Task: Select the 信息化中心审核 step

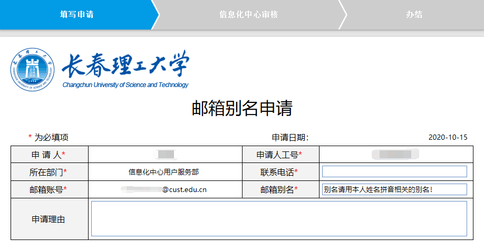Action: 248,15
